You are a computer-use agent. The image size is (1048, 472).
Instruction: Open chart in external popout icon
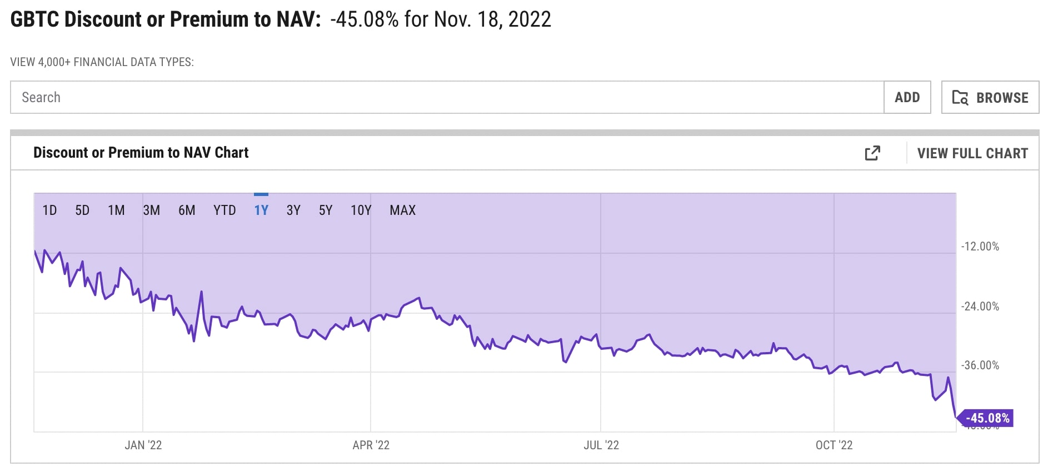click(872, 153)
